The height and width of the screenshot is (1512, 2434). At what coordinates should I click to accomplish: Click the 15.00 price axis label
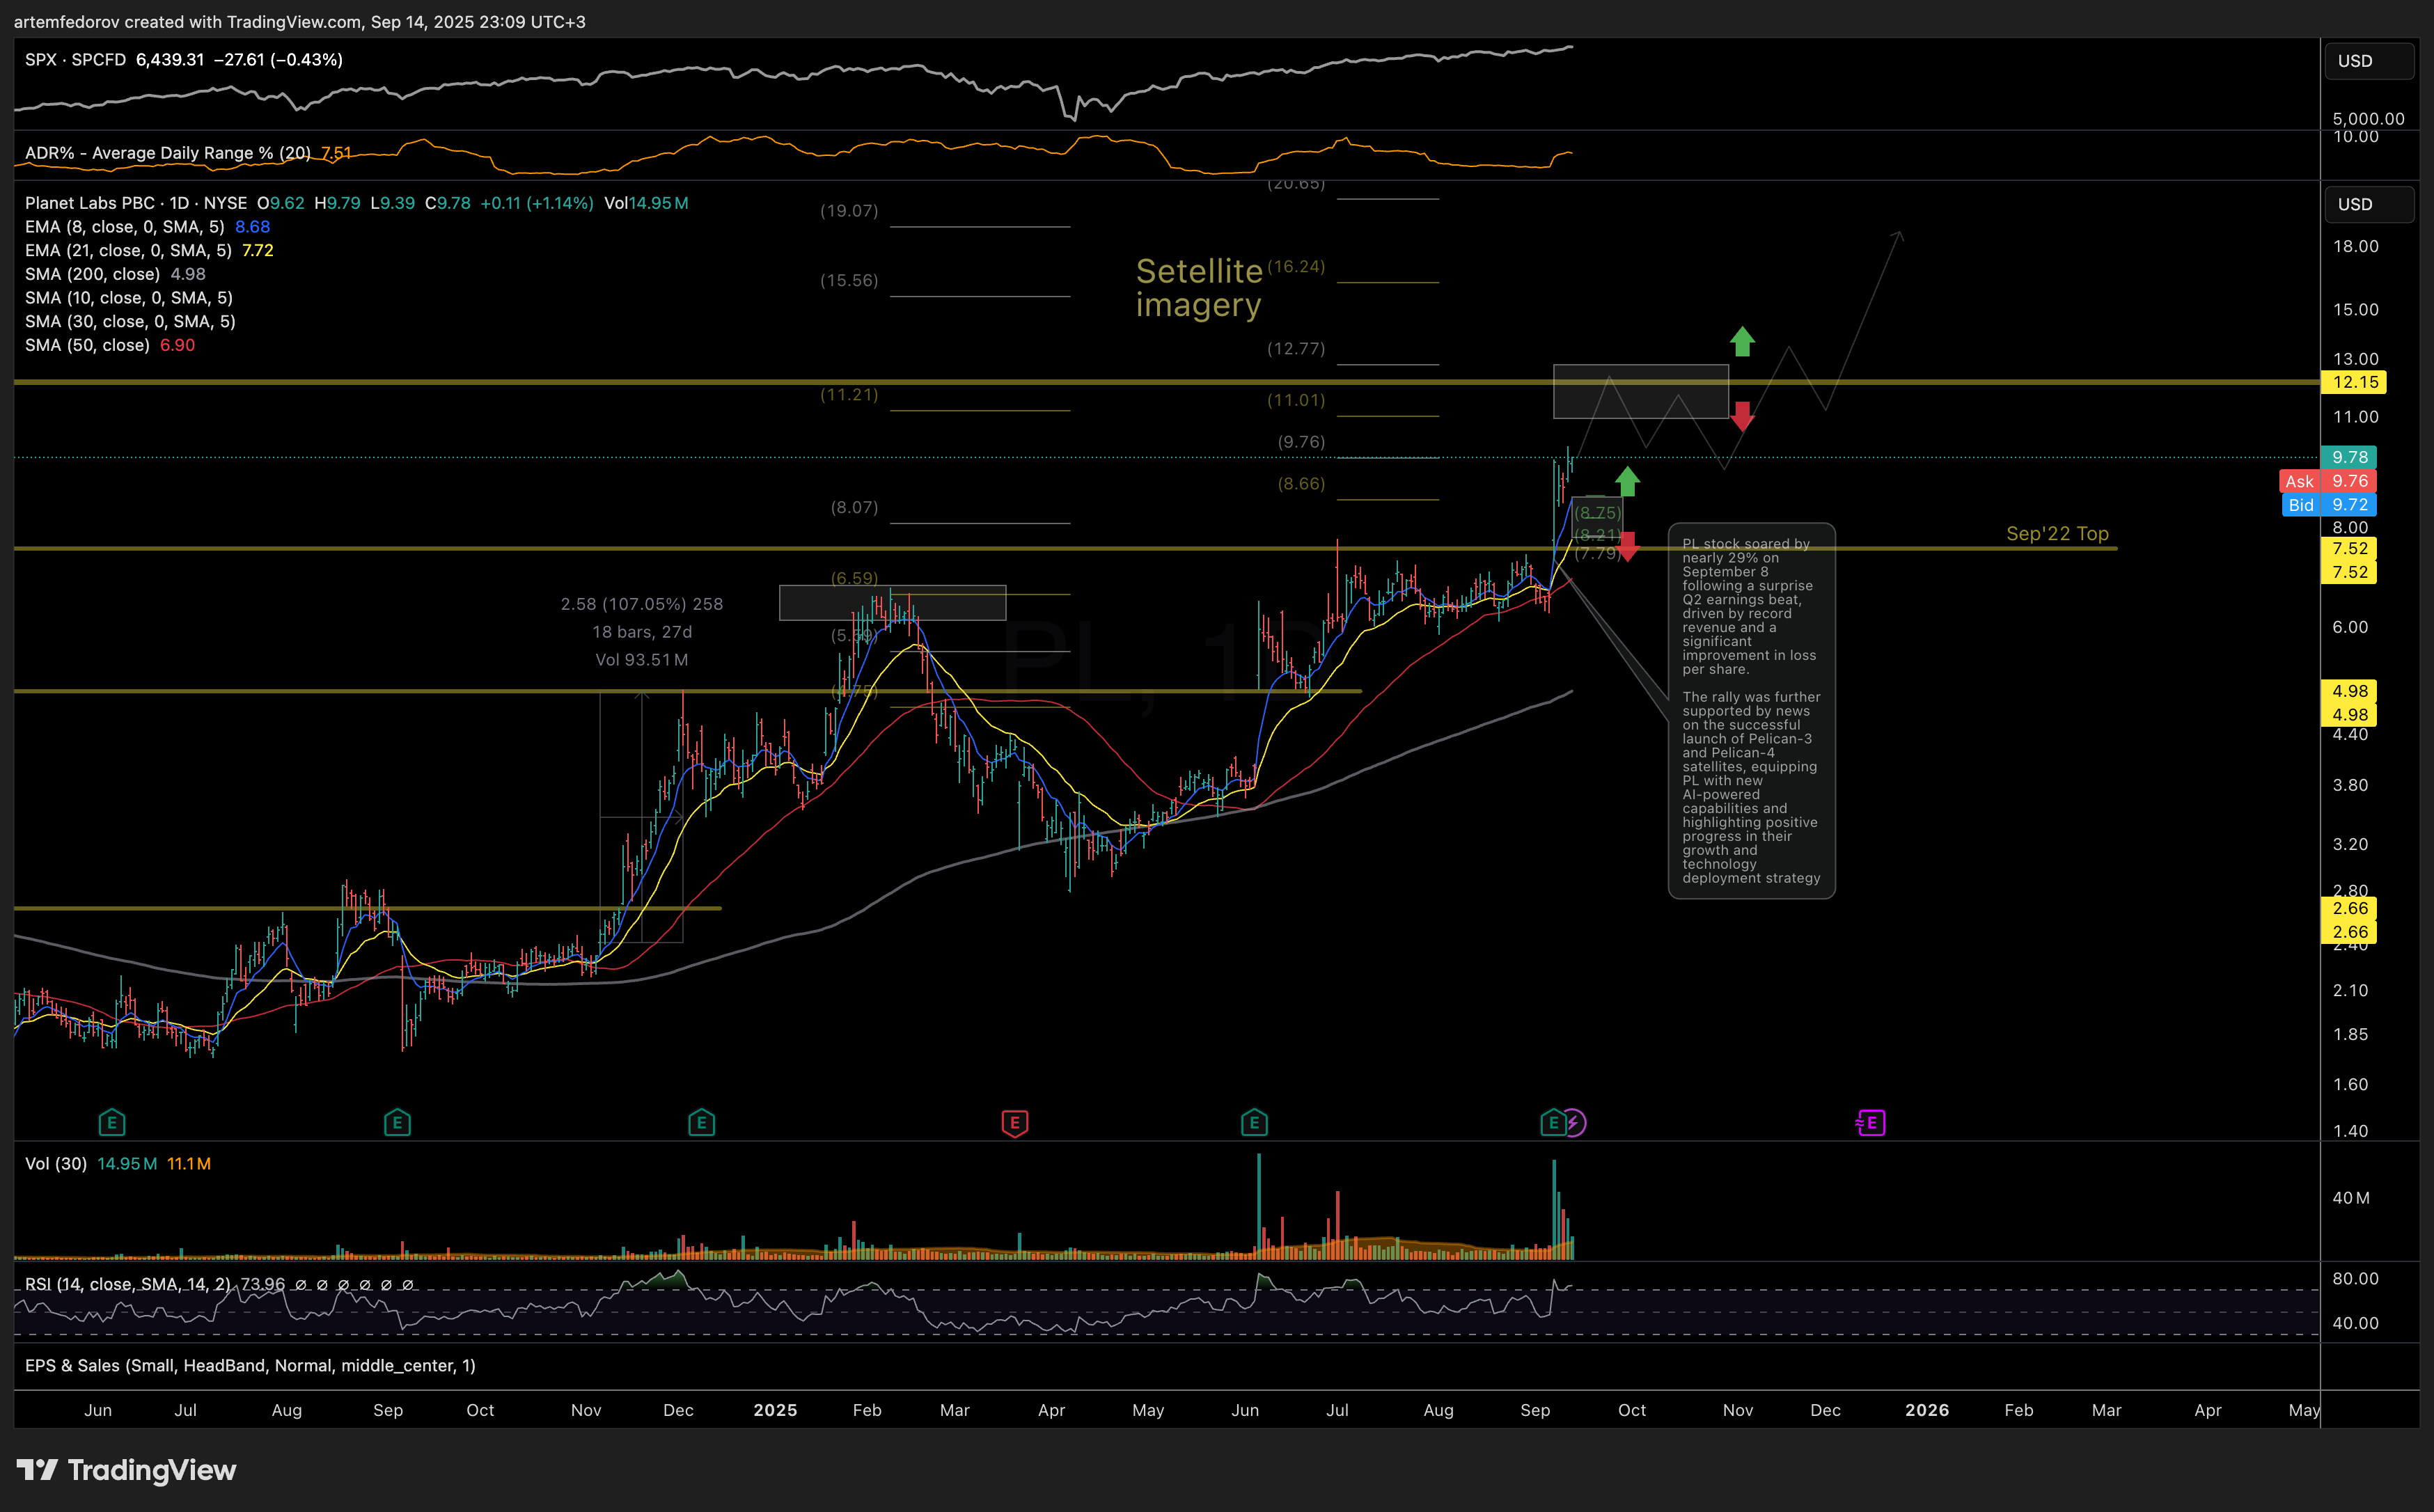click(2355, 309)
